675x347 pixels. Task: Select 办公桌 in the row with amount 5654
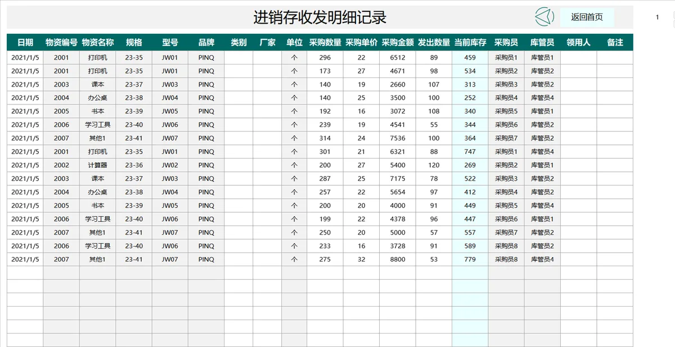point(98,192)
